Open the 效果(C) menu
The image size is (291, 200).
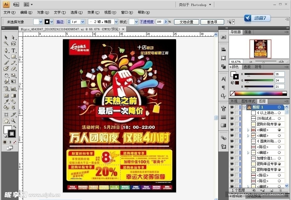[93, 12]
